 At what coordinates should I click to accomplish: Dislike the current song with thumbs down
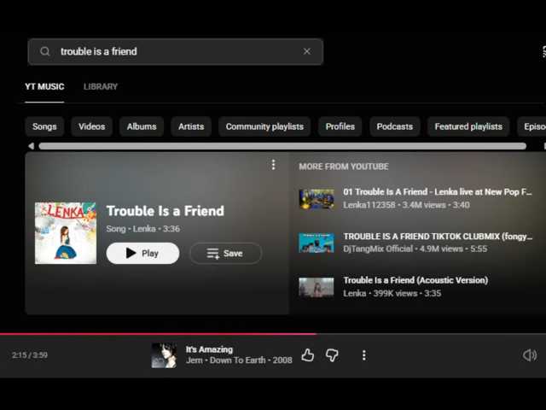(332, 355)
